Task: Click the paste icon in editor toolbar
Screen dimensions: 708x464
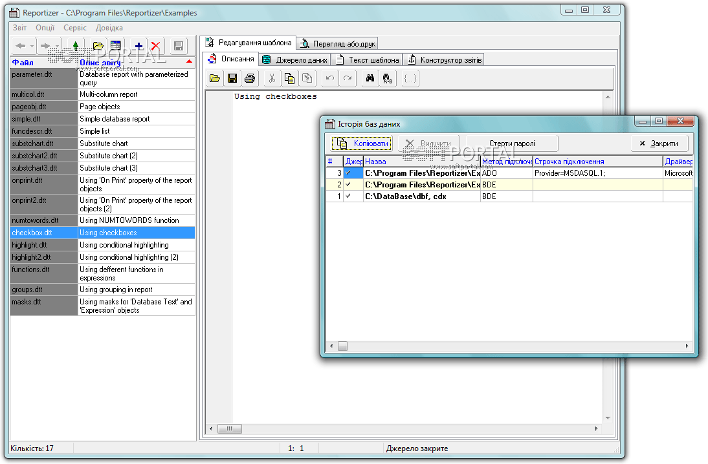Action: click(x=307, y=78)
